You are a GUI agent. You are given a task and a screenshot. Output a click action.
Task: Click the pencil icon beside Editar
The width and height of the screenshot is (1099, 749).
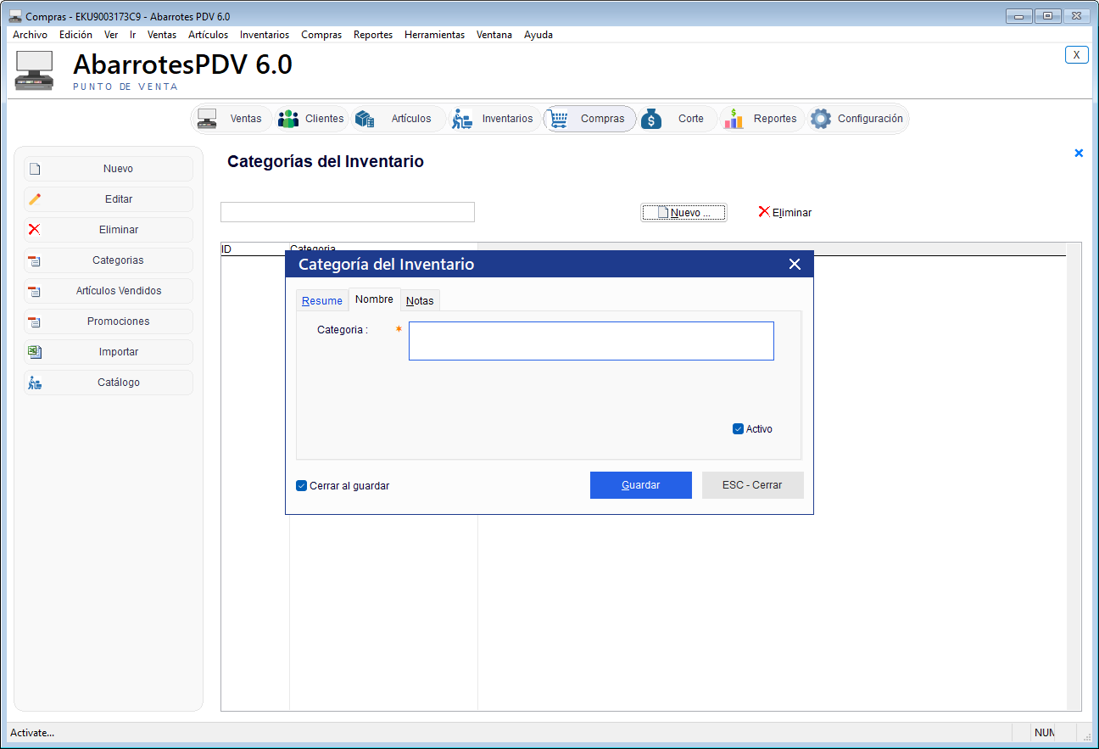coord(35,199)
